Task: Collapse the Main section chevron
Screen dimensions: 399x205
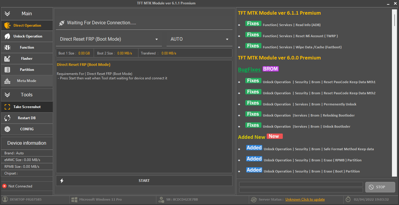Action: pyautogui.click(x=7, y=14)
